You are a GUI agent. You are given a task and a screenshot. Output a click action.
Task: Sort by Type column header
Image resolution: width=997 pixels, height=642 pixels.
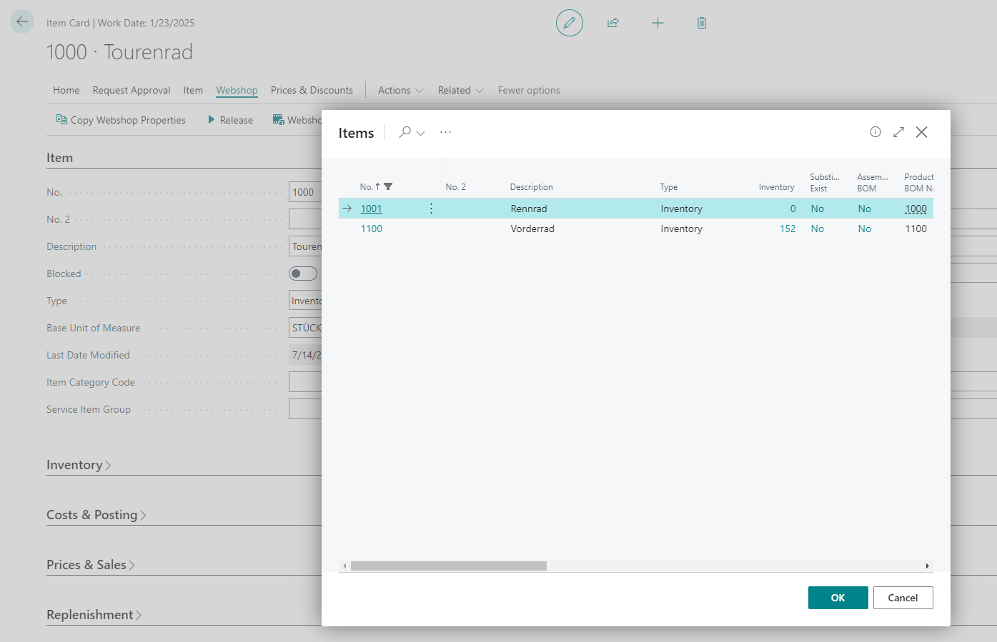click(x=669, y=187)
